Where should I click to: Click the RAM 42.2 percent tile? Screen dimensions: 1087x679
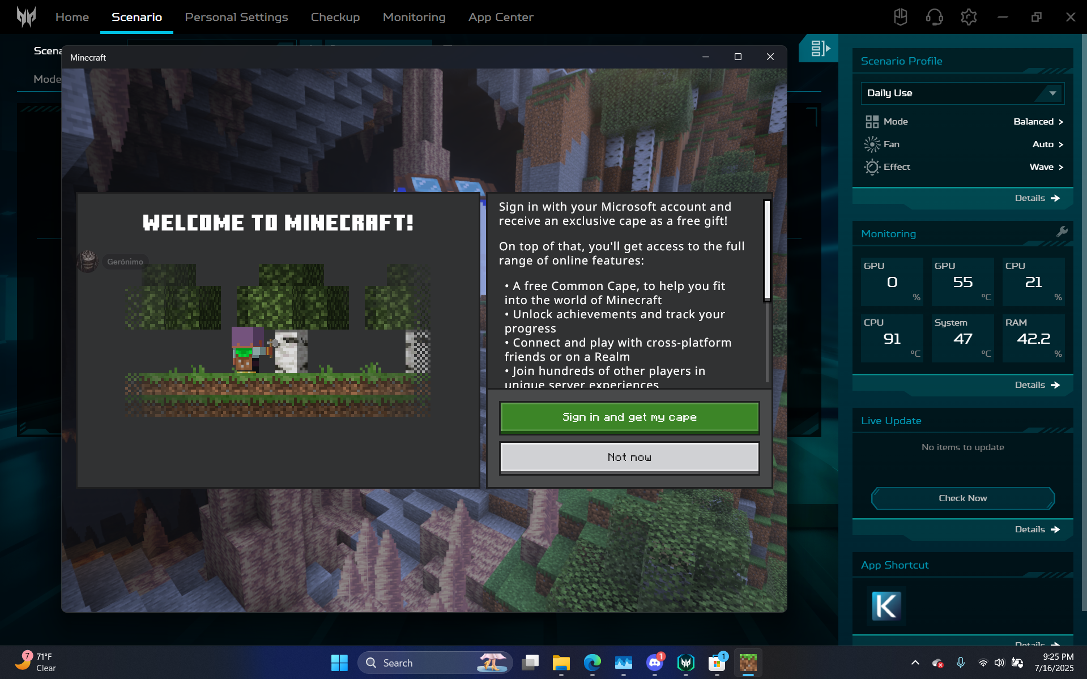point(1033,338)
